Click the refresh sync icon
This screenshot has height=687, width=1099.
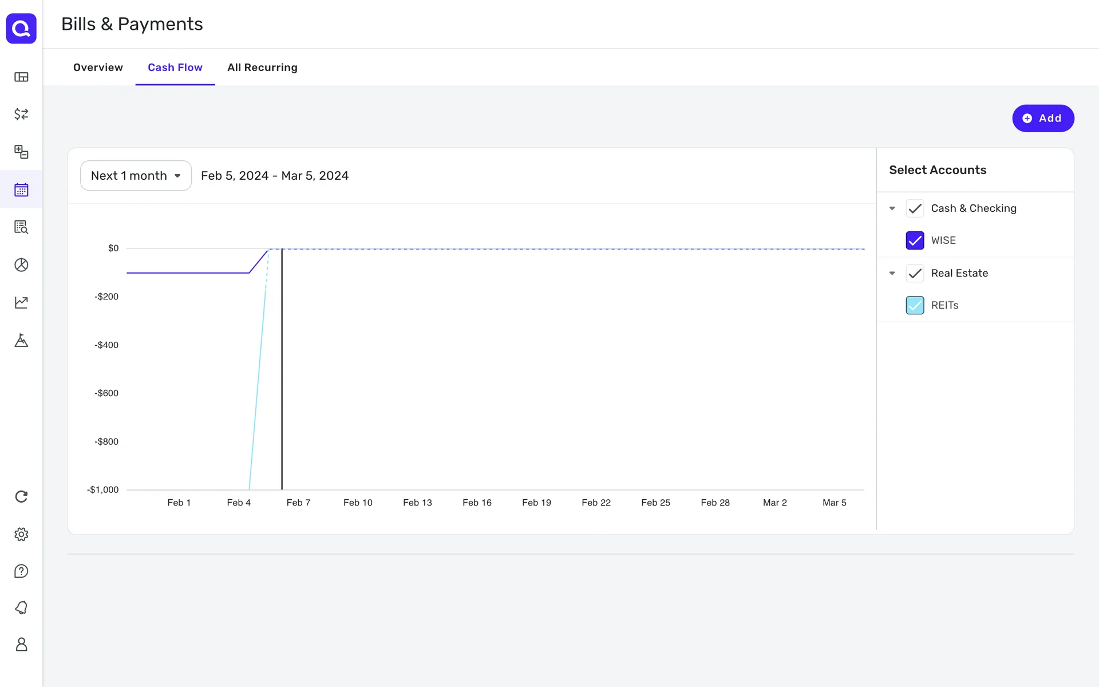point(21,496)
